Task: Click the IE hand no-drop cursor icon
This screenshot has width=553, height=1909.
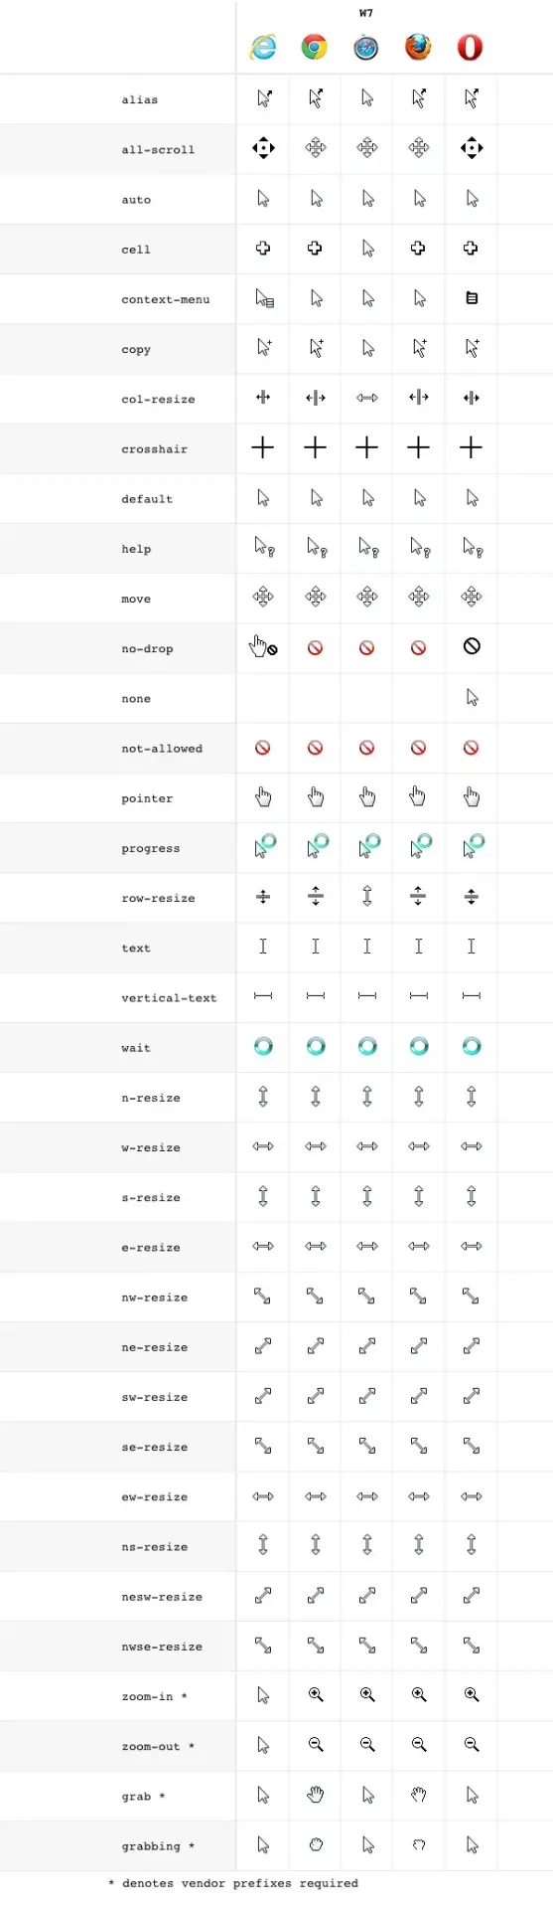Action: 263,647
